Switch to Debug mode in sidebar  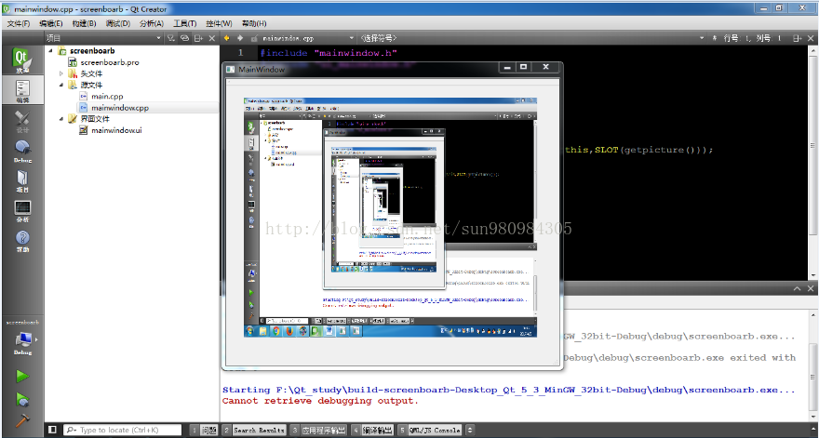coord(22,151)
